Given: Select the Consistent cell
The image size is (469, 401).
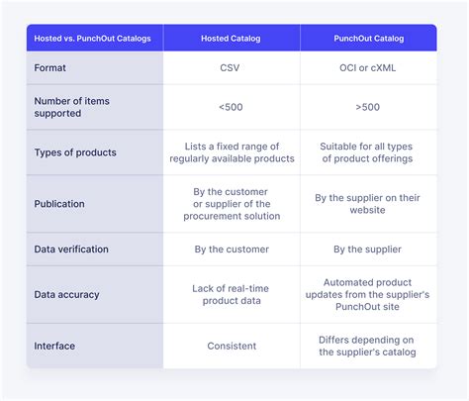Looking at the screenshot, I should pos(232,346).
